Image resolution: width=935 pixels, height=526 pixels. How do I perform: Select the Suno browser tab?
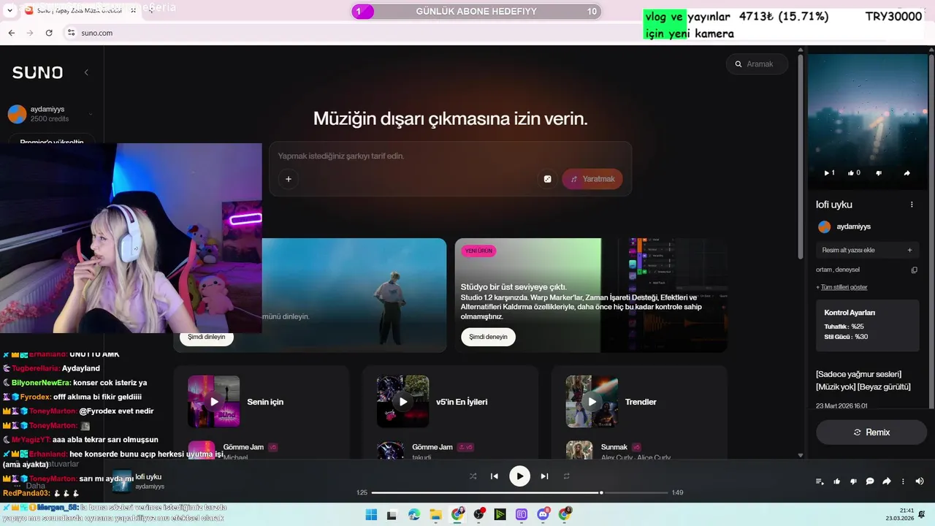click(80, 10)
